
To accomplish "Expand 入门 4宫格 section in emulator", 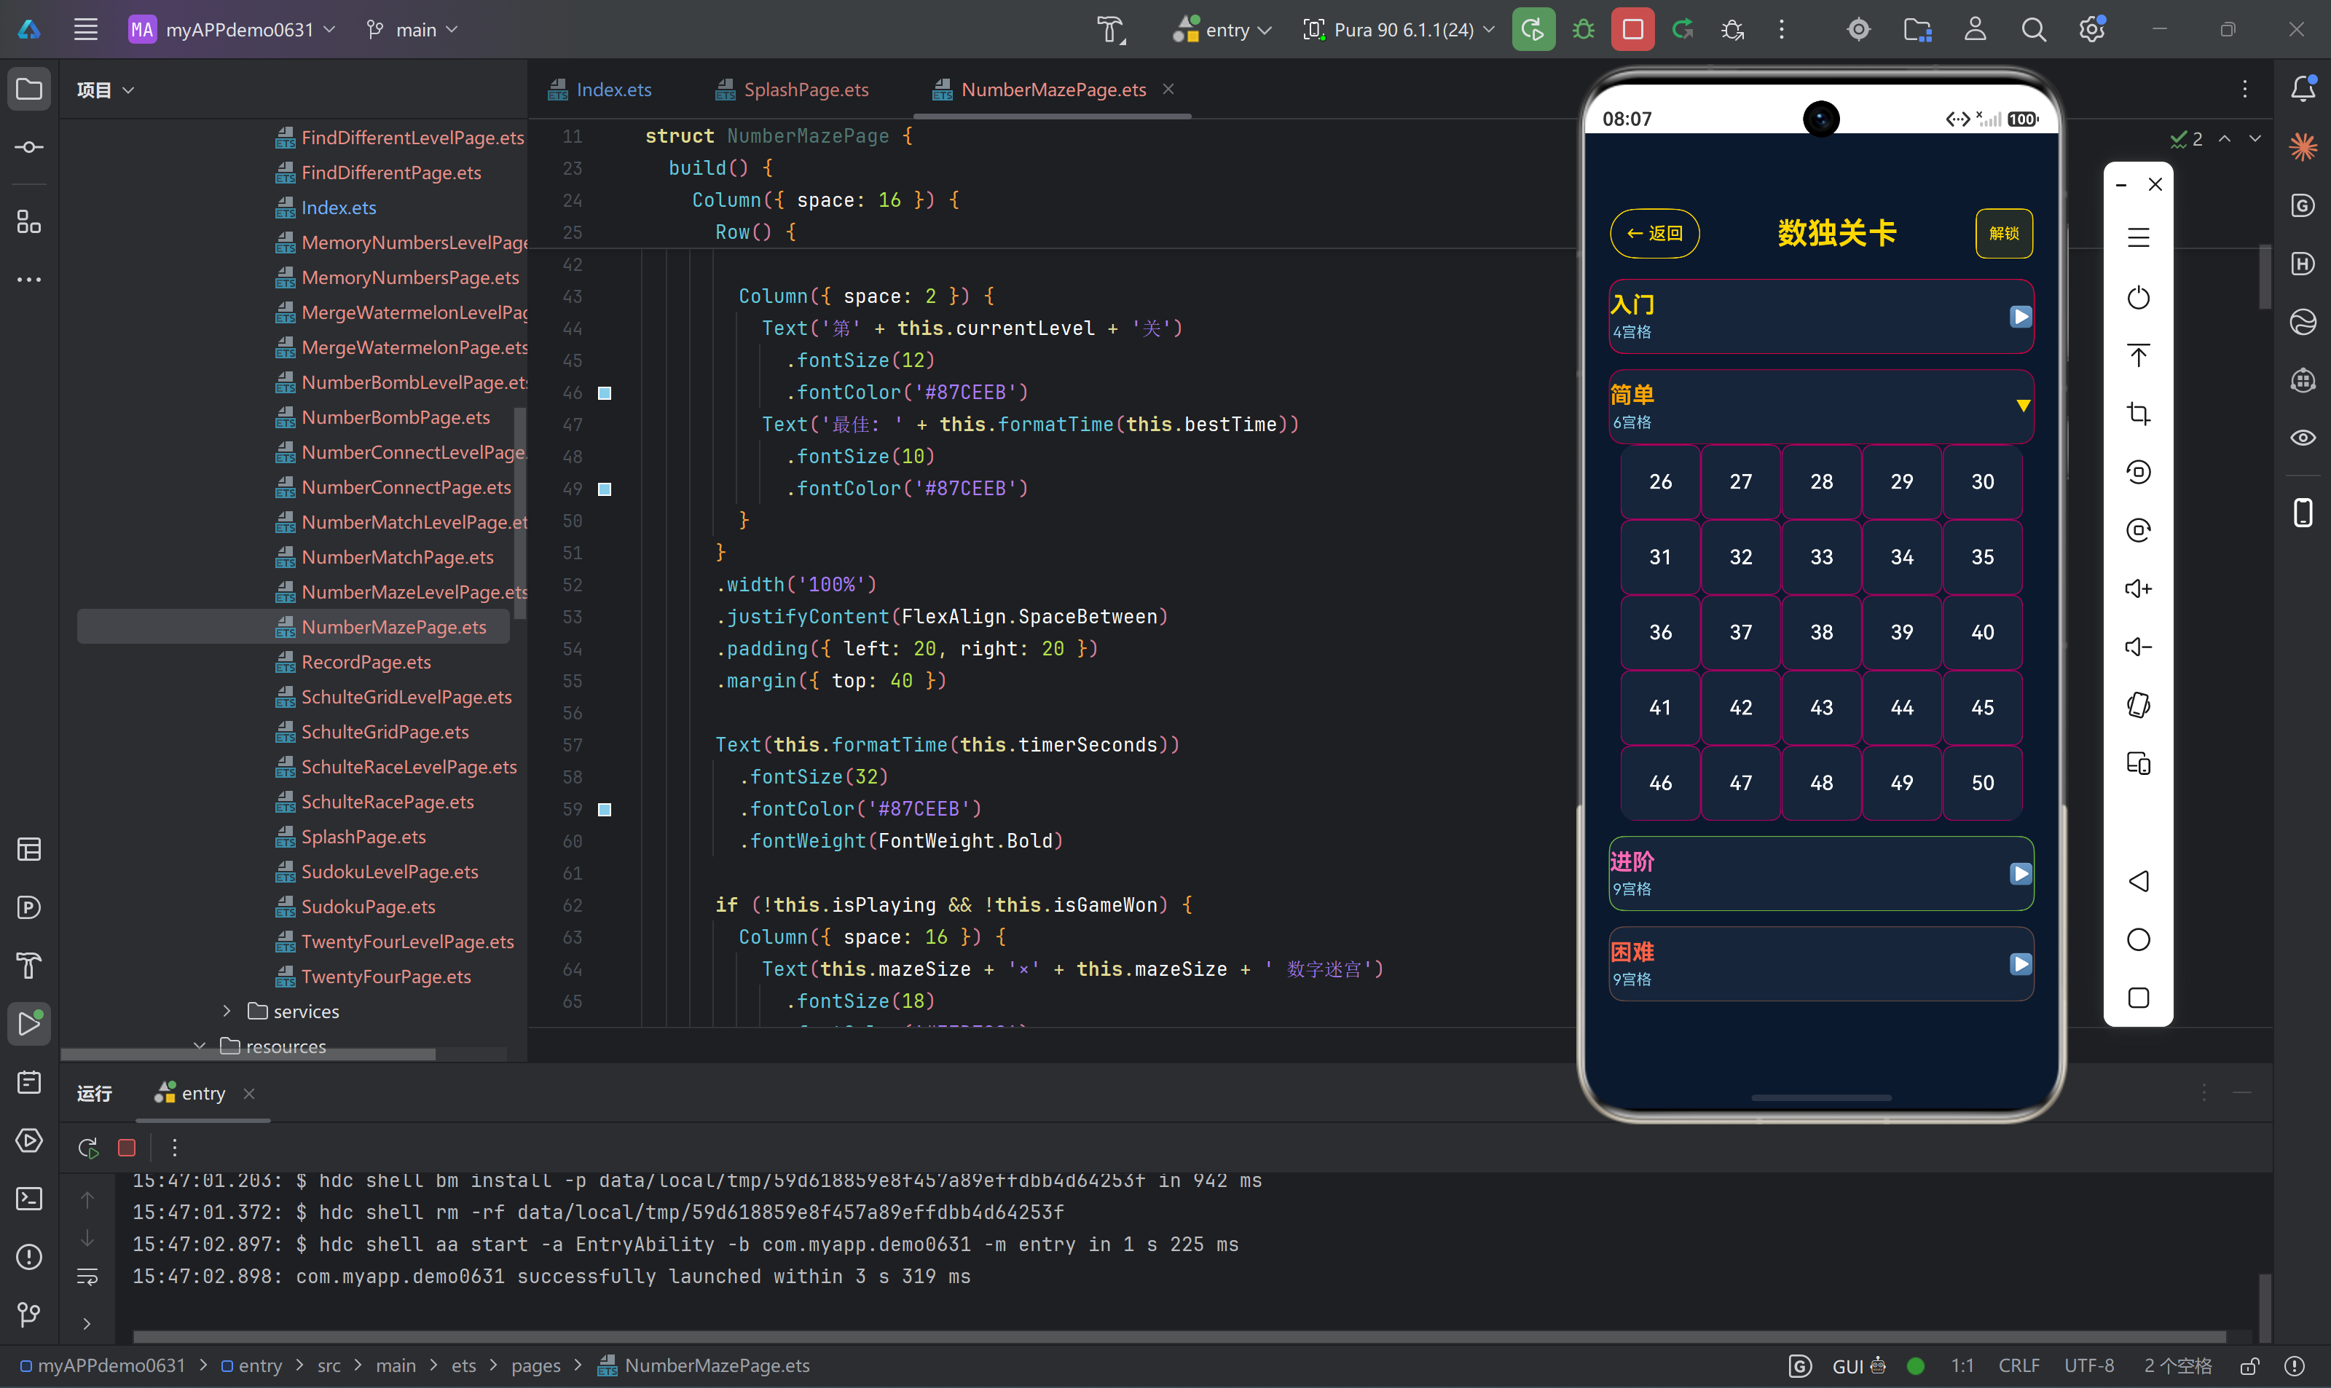I will 1820,316.
